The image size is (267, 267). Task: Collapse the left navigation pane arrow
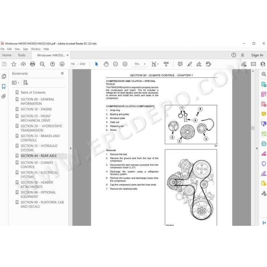[70, 148]
